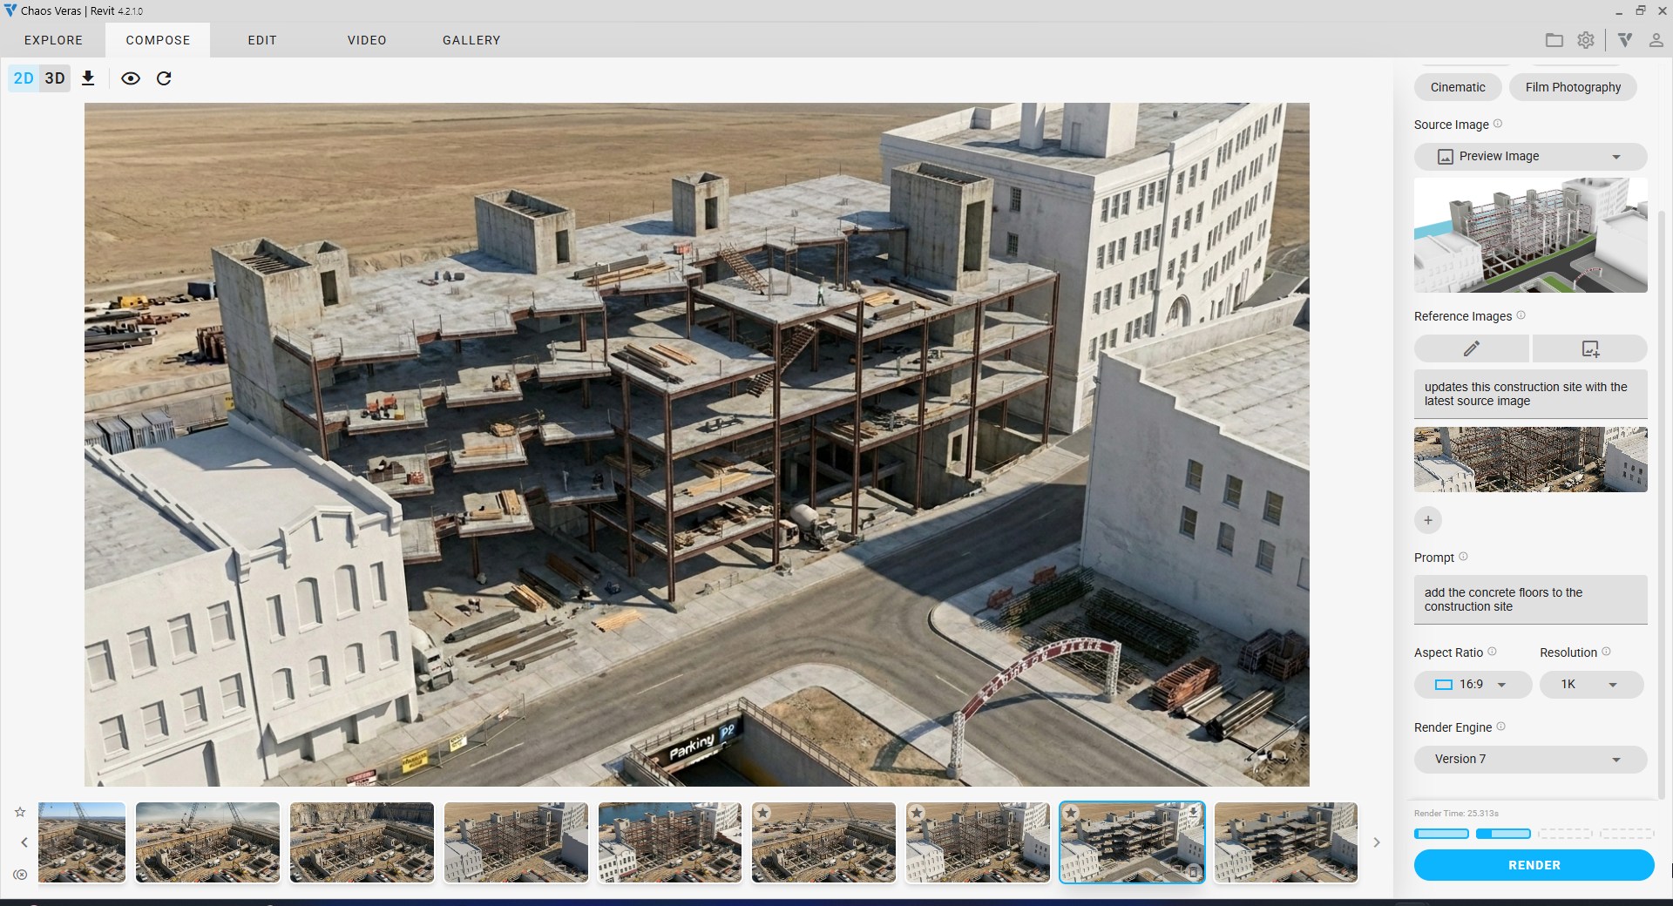This screenshot has width=1673, height=906.
Task: Switch to the EXPLORE tab
Action: [x=53, y=40]
